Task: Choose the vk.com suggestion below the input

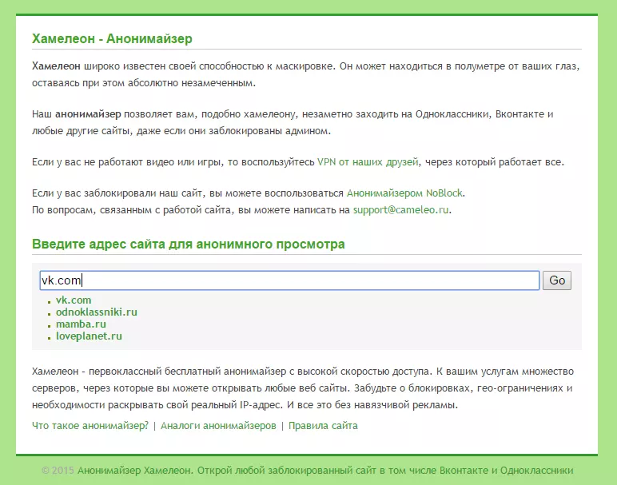Action: click(x=74, y=300)
